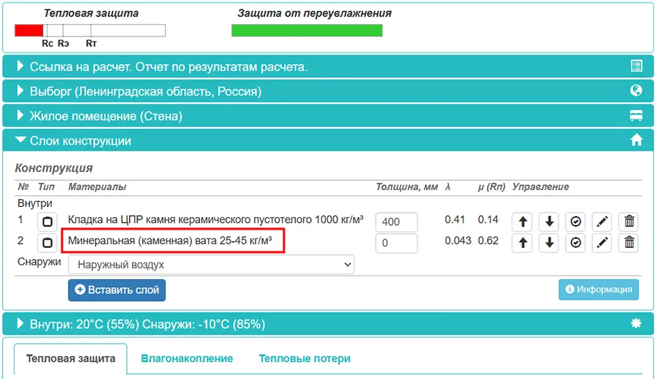Move layer 2 down with arrow icon
The image size is (657, 379).
549,243
